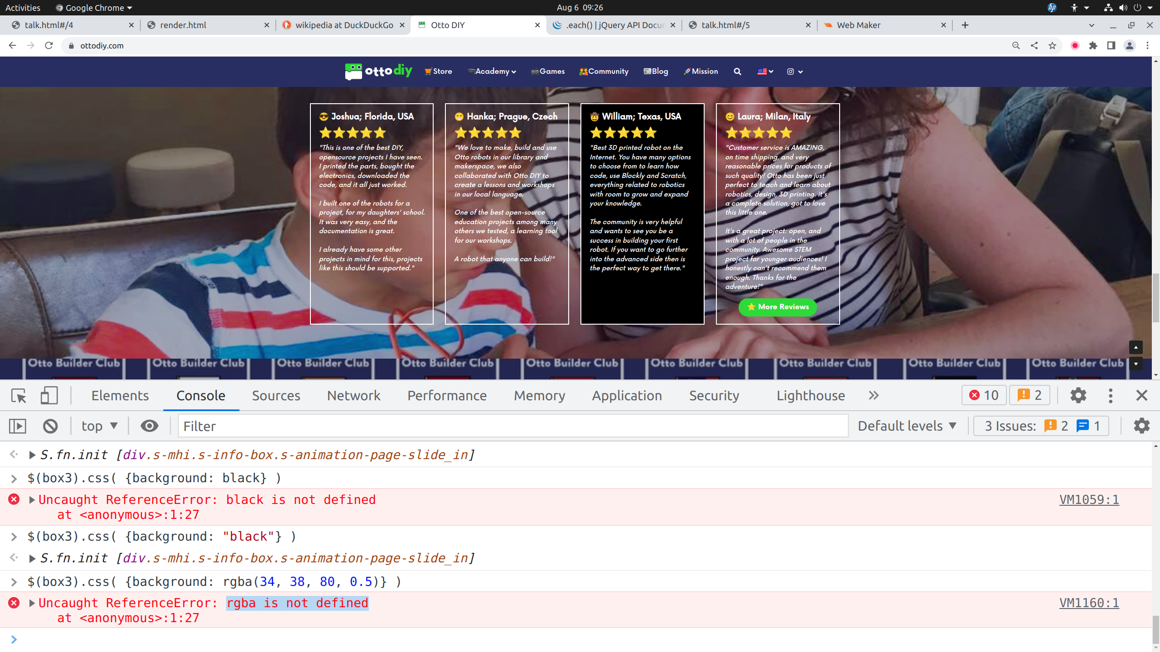Click the inspect element picker icon
1160x652 pixels.
19,395
